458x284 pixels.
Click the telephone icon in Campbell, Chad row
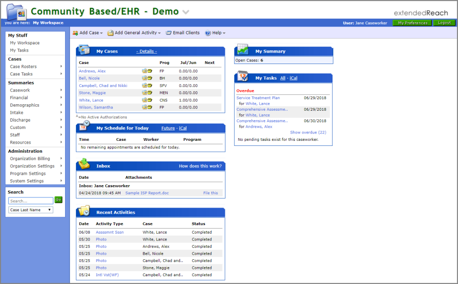point(150,86)
